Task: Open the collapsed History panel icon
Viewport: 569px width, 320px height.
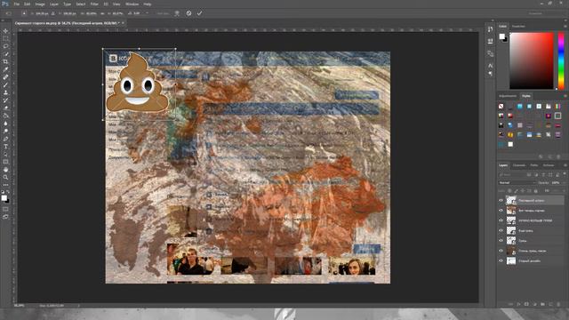Action: click(x=490, y=29)
